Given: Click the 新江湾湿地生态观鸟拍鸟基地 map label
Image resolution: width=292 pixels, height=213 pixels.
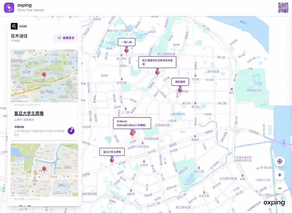Looking at the screenshot, I should pos(157,62).
